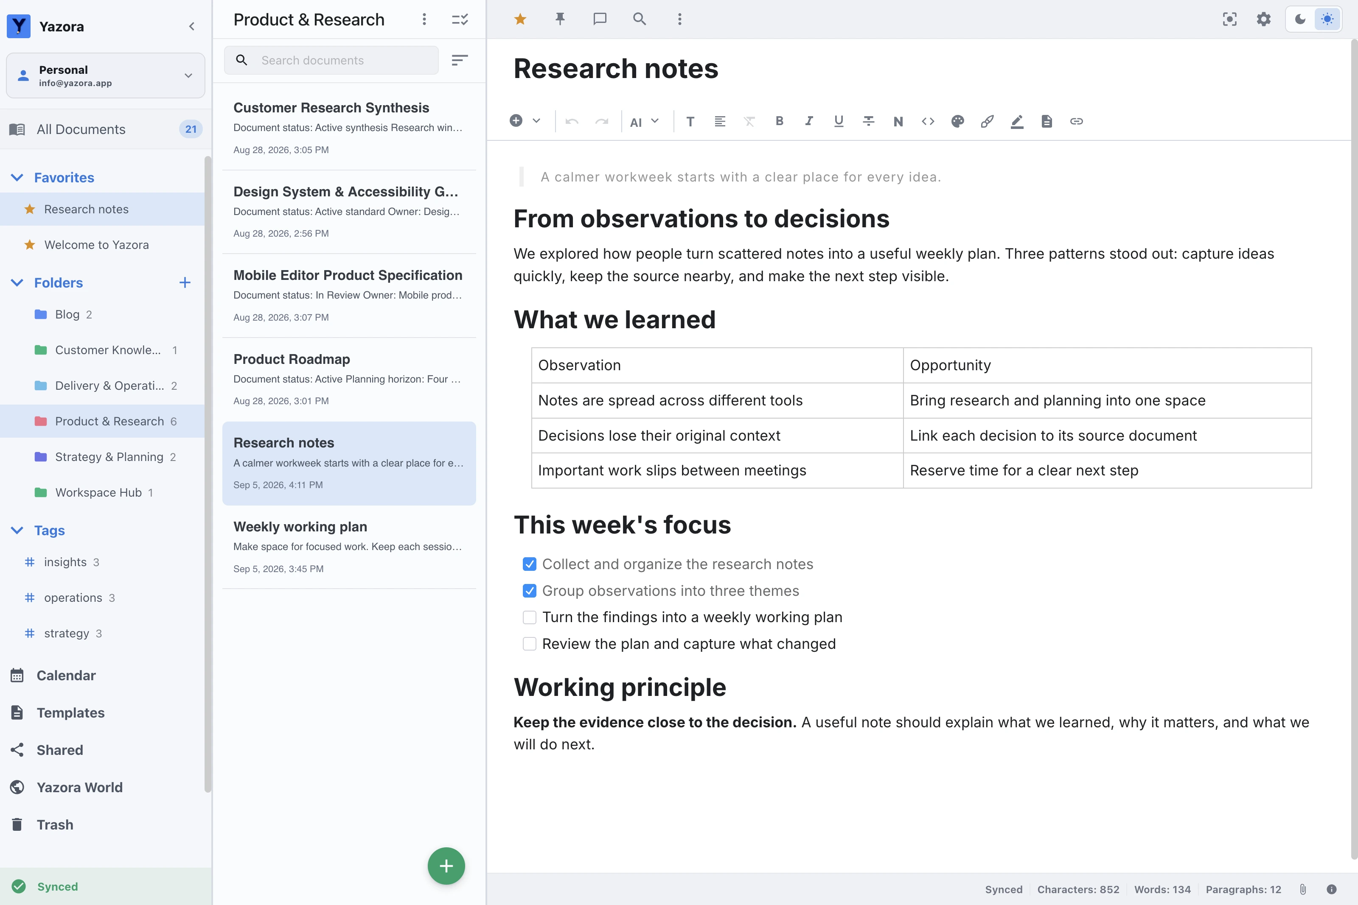Enter focus mode from the top bar
The height and width of the screenshot is (905, 1358).
pos(1230,19)
